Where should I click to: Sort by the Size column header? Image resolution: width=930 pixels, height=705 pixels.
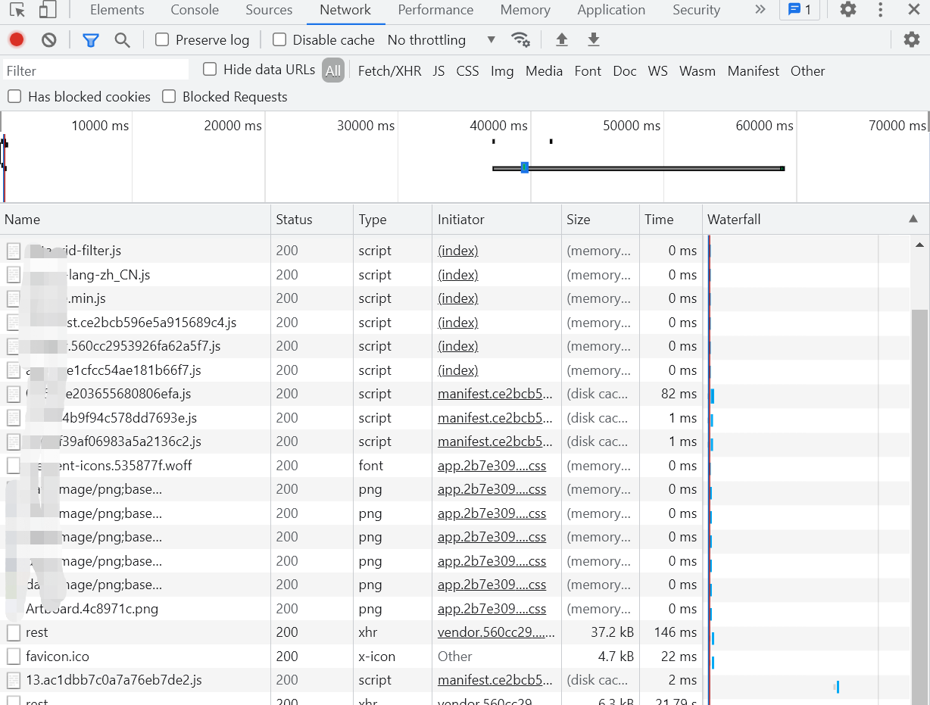coord(601,219)
